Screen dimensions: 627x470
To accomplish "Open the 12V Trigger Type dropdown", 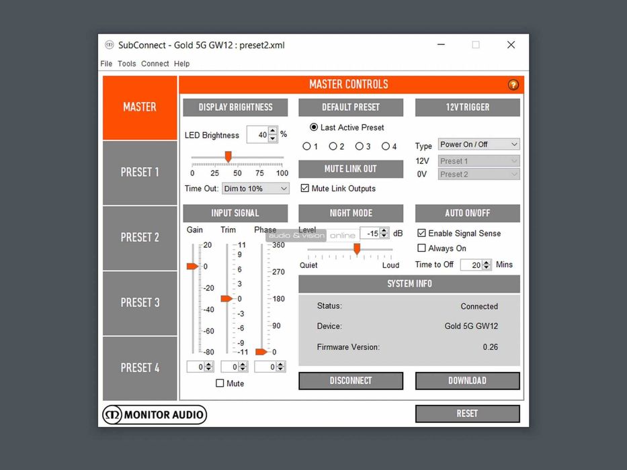I will [x=478, y=144].
